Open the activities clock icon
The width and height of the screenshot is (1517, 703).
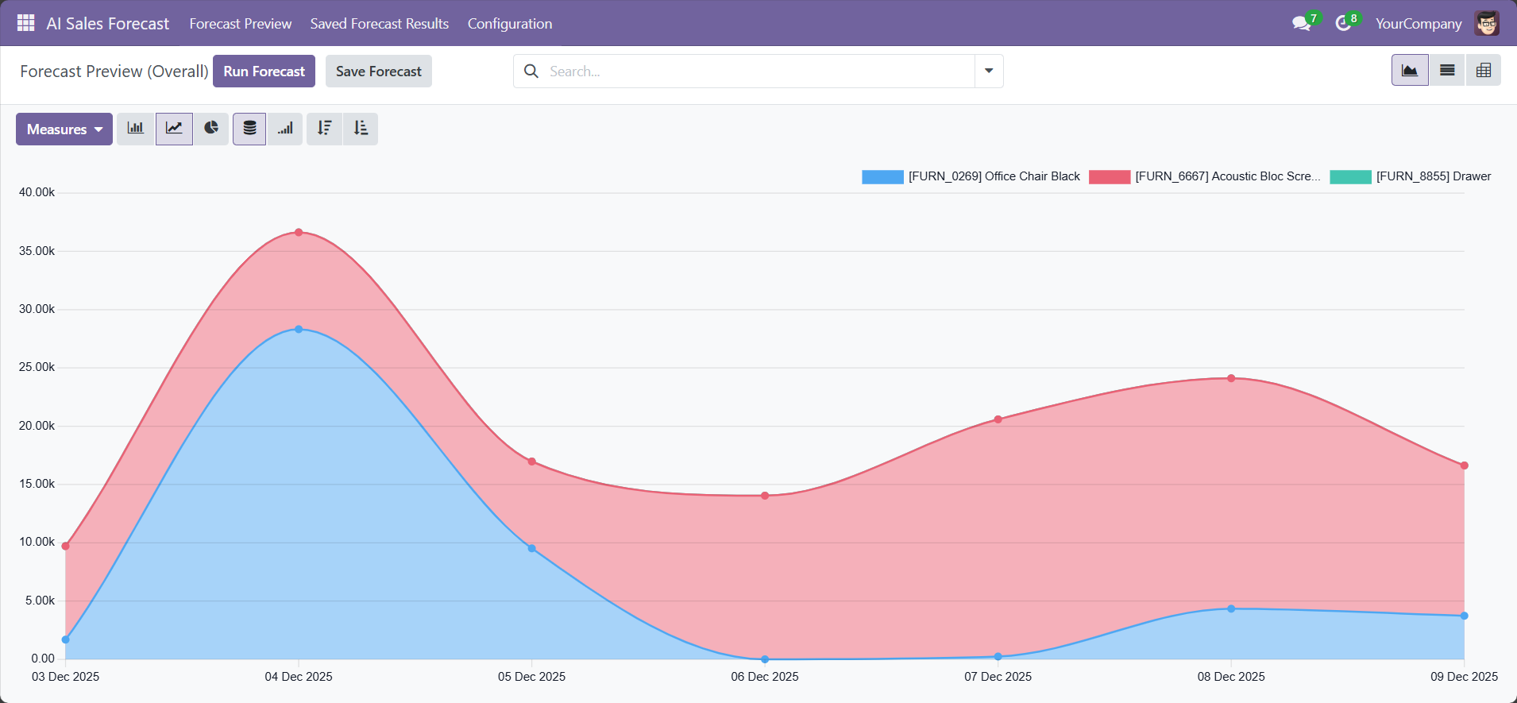pyautogui.click(x=1343, y=23)
